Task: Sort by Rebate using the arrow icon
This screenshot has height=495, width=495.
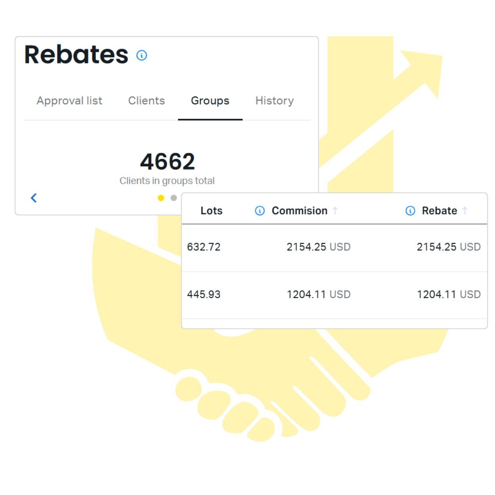Action: pos(465,210)
